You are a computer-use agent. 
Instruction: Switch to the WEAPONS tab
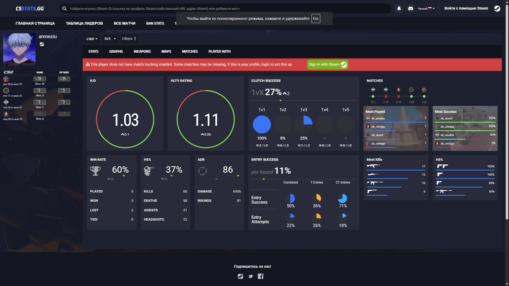(x=142, y=51)
